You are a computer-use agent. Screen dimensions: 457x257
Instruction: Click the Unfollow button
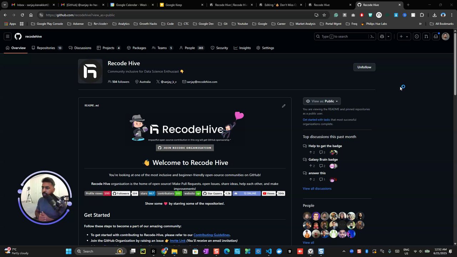[x=364, y=67]
